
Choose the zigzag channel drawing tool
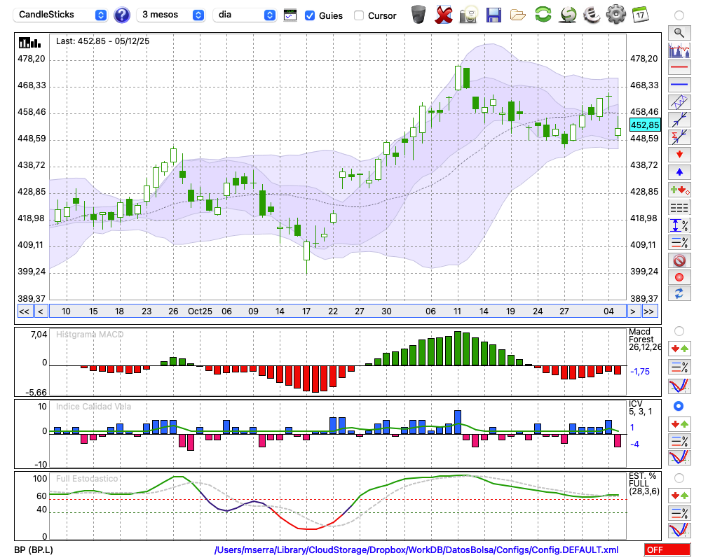[x=679, y=101]
